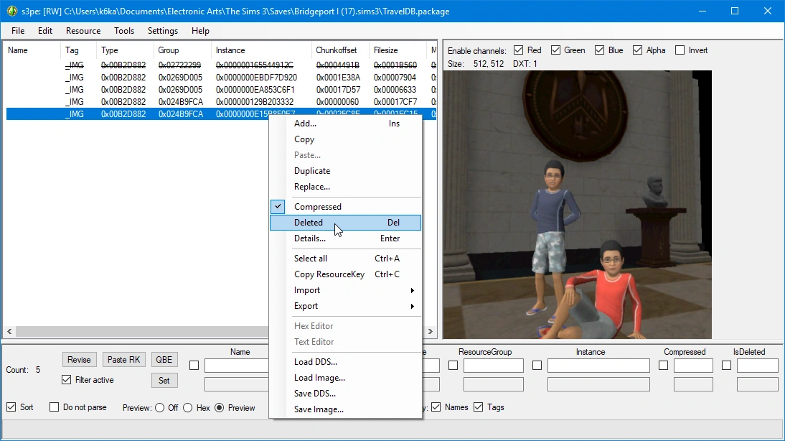This screenshot has height=441, width=785.
Task: Click the DDS preview image
Action: (x=577, y=205)
